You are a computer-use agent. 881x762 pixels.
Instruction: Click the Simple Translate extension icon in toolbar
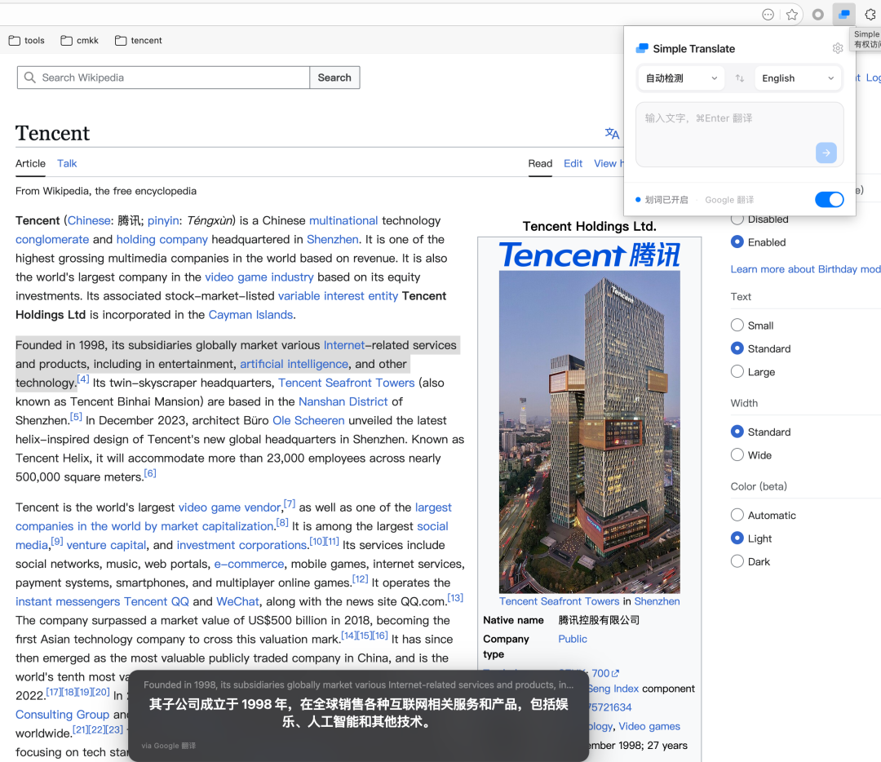pos(843,14)
